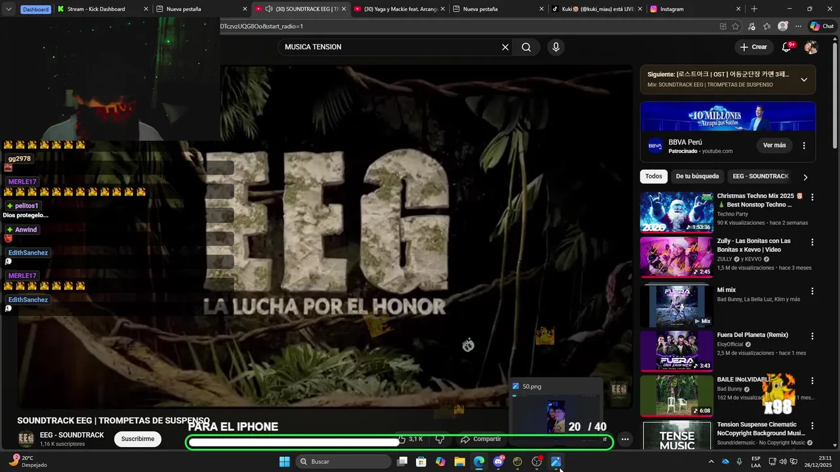Viewport: 840px width, 472px height.
Task: Open Discord from taskbar
Action: tap(498, 462)
